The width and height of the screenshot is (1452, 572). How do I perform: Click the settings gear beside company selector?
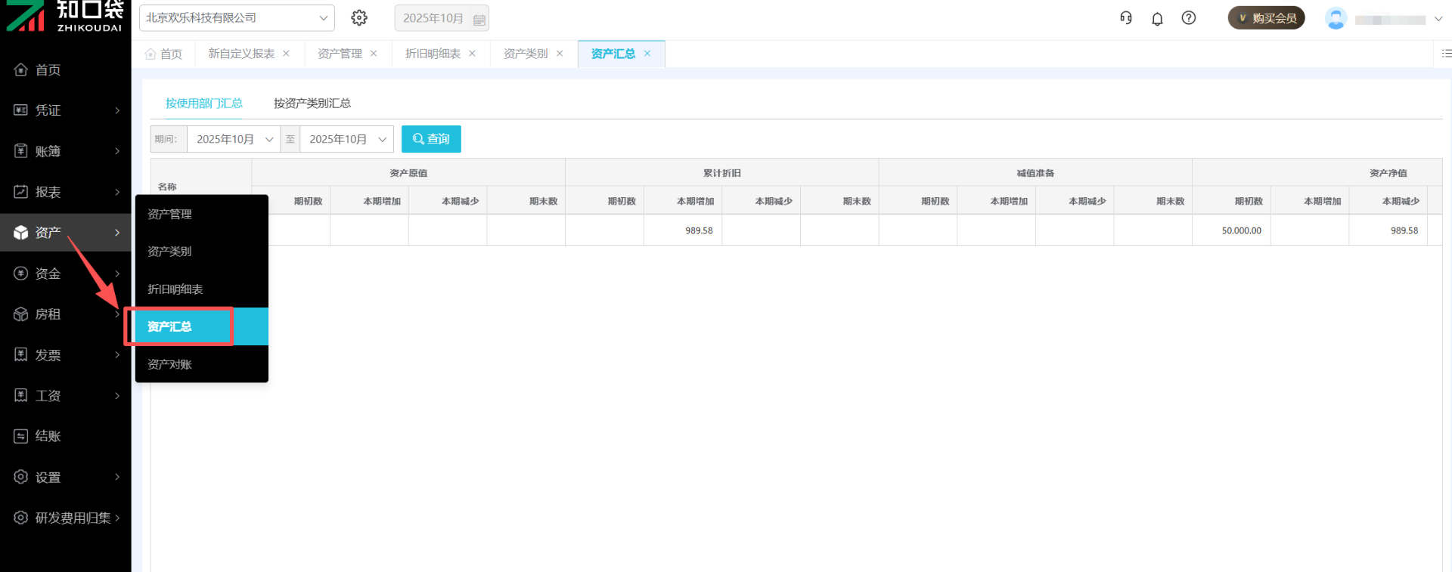[359, 17]
